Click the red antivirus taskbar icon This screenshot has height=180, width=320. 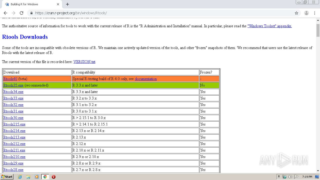pos(53,177)
